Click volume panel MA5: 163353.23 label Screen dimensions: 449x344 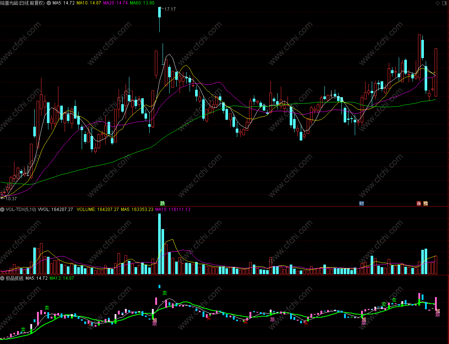pos(137,210)
